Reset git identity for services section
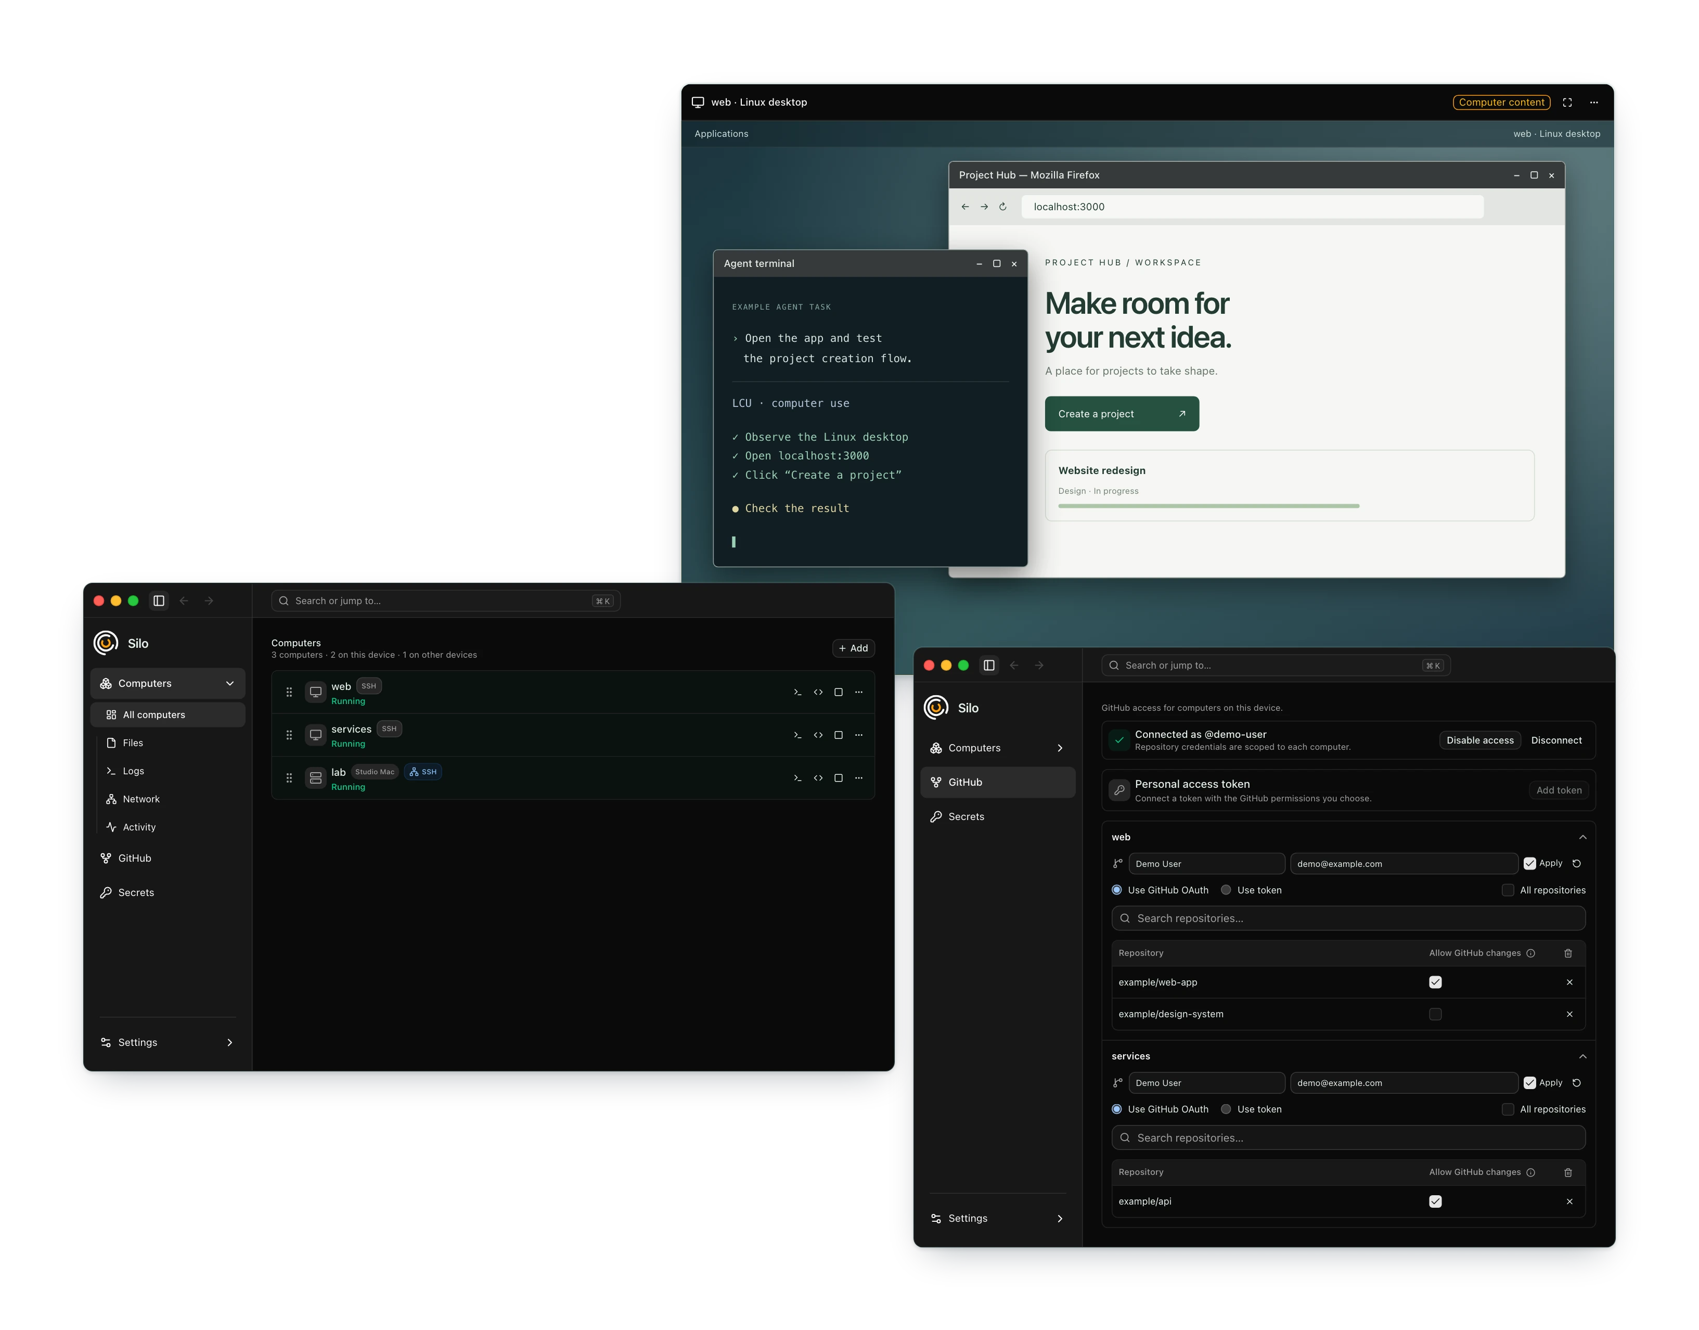Viewport: 1699px width, 1330px height. [x=1577, y=1083]
